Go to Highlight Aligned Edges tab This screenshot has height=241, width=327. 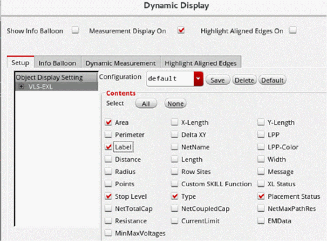(200, 63)
